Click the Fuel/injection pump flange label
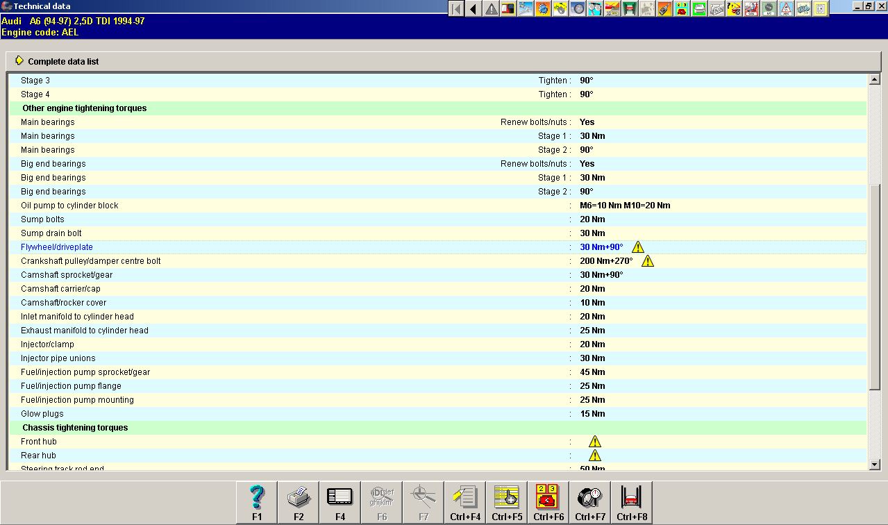Image resolution: width=888 pixels, height=525 pixels. coord(71,386)
